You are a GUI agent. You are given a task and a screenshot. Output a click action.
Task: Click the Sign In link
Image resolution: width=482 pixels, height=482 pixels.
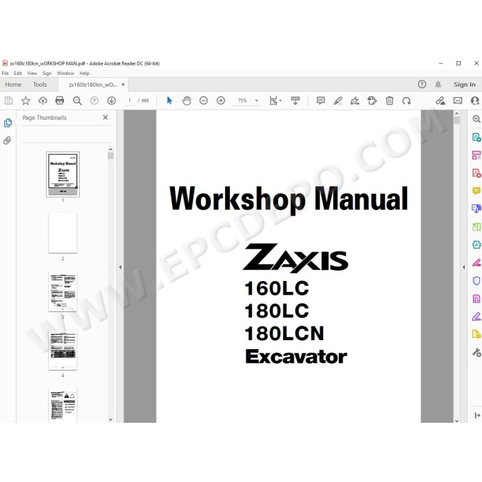pos(465,85)
